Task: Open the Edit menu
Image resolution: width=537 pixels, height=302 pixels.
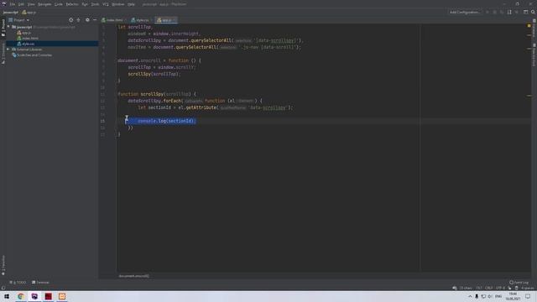Action: [x=21, y=4]
